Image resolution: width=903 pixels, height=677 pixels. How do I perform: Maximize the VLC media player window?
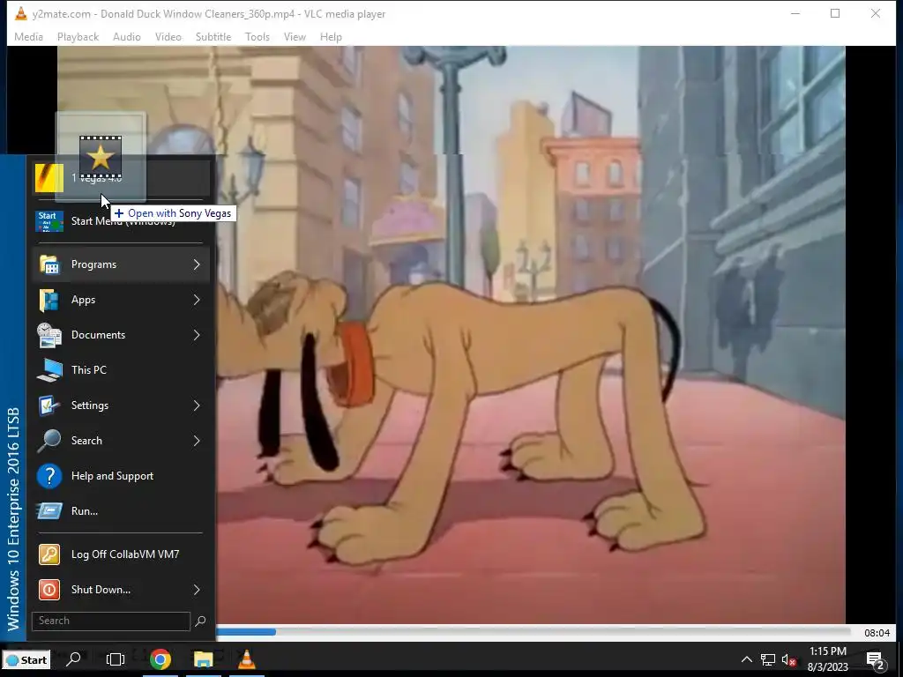tap(835, 13)
